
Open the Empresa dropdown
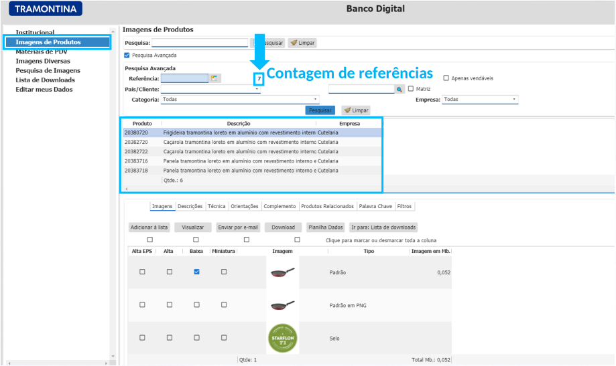[514, 99]
